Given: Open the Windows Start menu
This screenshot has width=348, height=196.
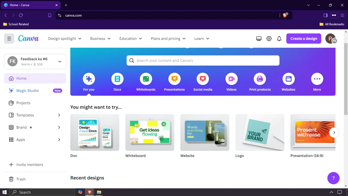Looking at the screenshot, I should [x=4, y=192].
